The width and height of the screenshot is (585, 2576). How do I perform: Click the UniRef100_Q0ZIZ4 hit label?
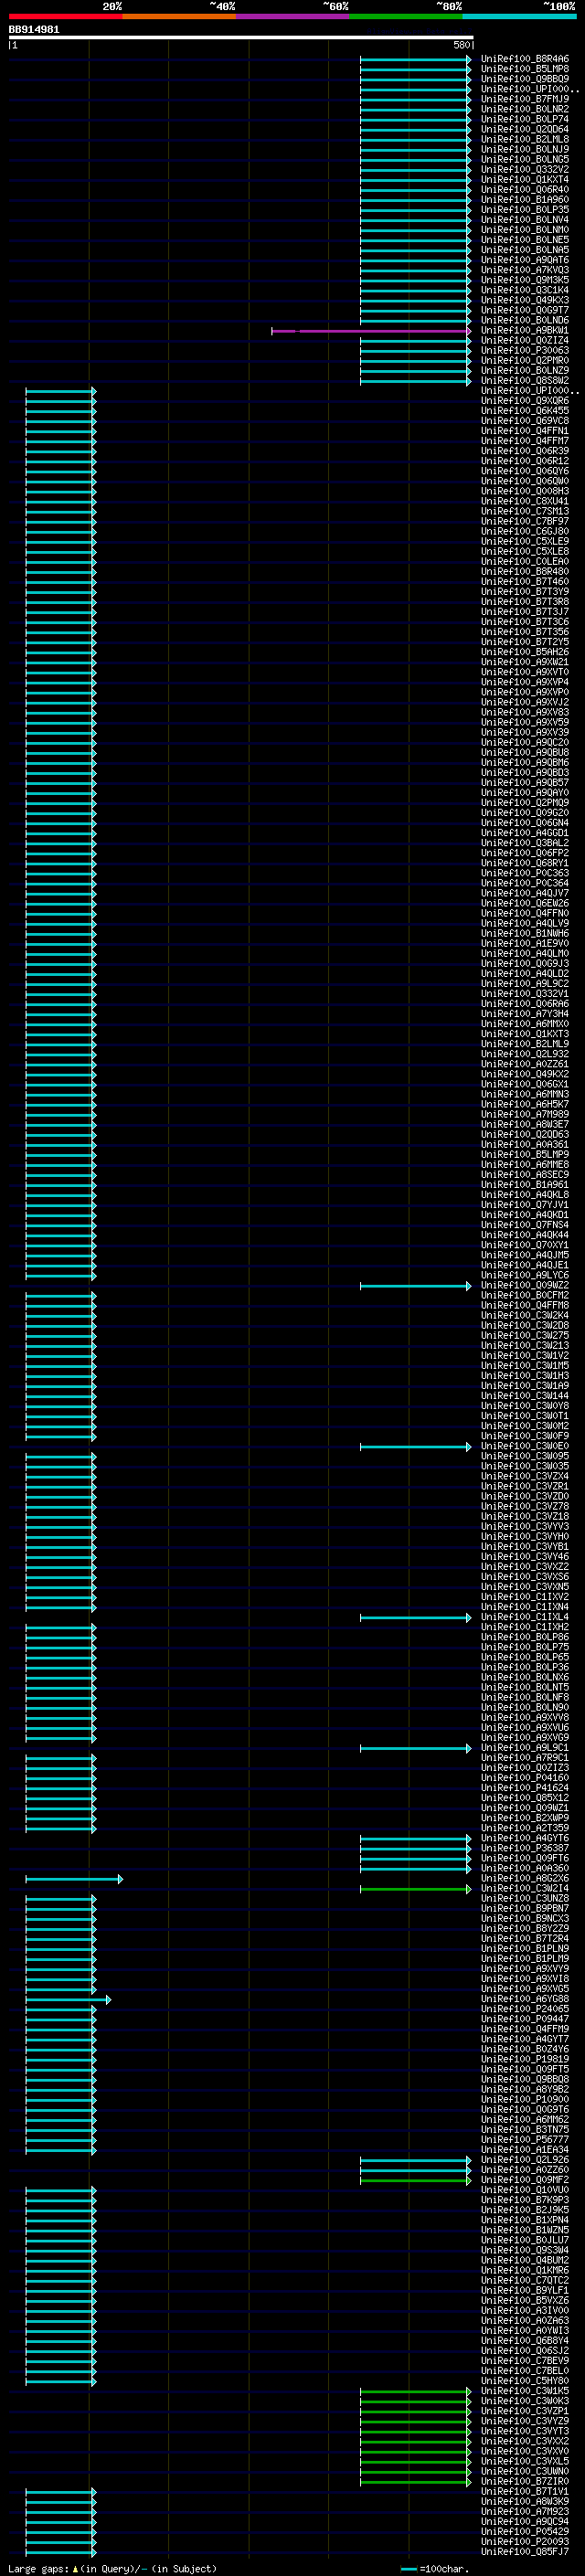pyautogui.click(x=525, y=341)
